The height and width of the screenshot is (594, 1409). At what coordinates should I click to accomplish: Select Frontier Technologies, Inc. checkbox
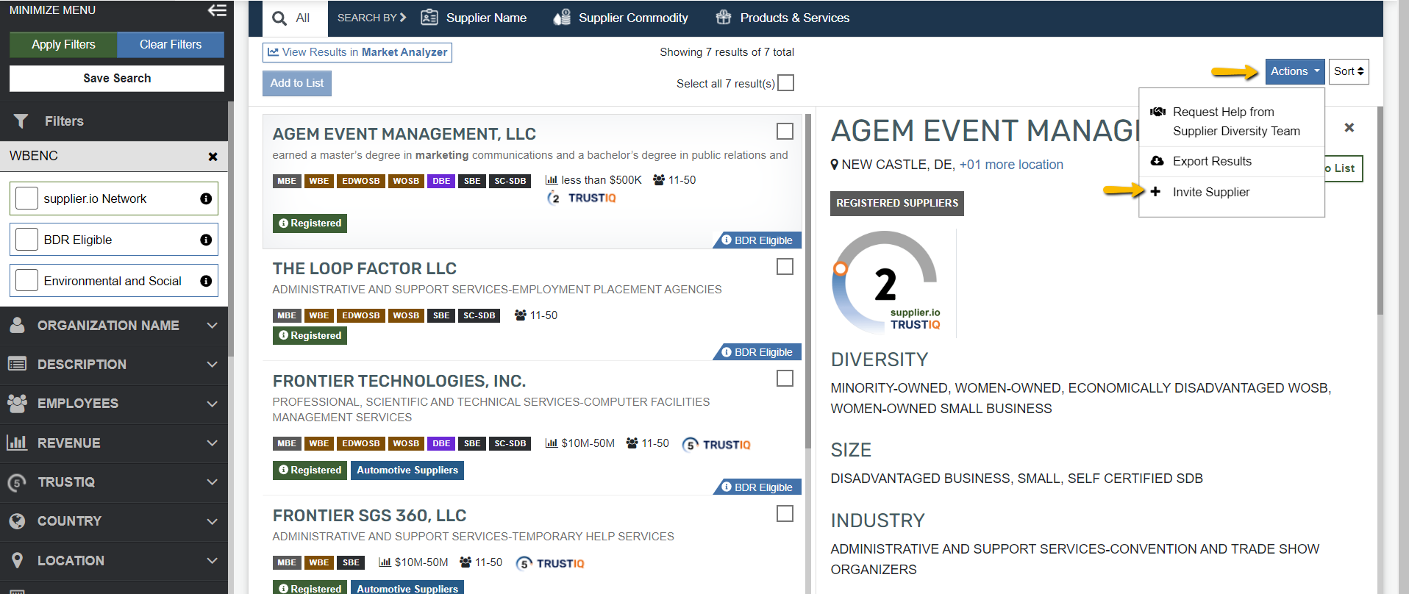coord(785,379)
